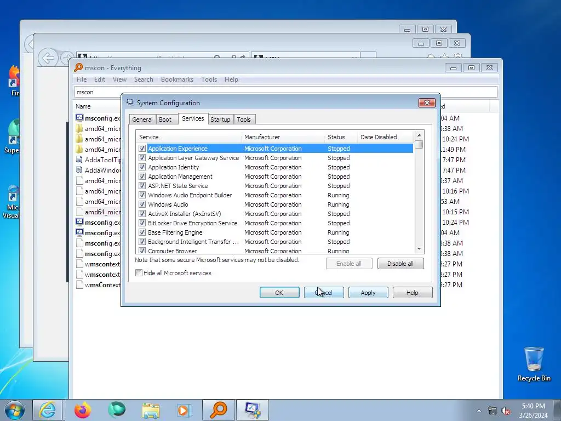
Task: Open the Bookmarks menu in Everything
Action: 177,79
